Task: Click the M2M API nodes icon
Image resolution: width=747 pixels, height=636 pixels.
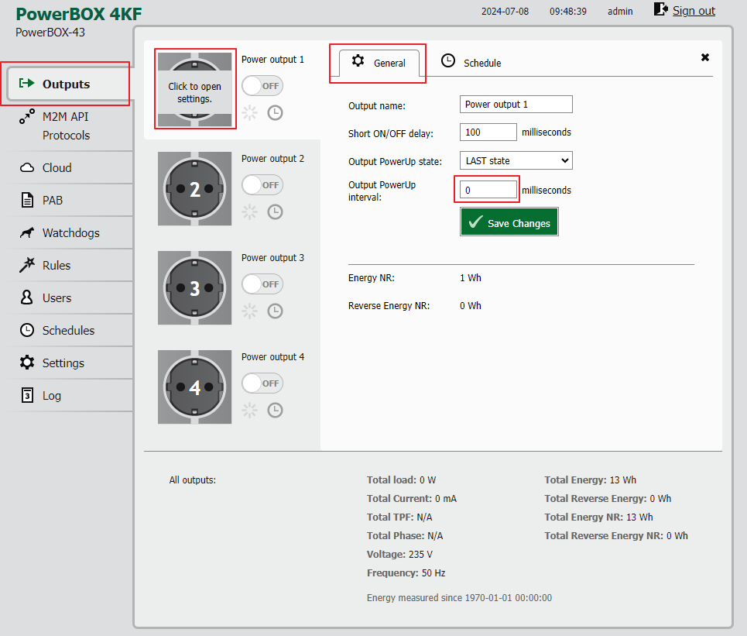Action: tap(27, 116)
